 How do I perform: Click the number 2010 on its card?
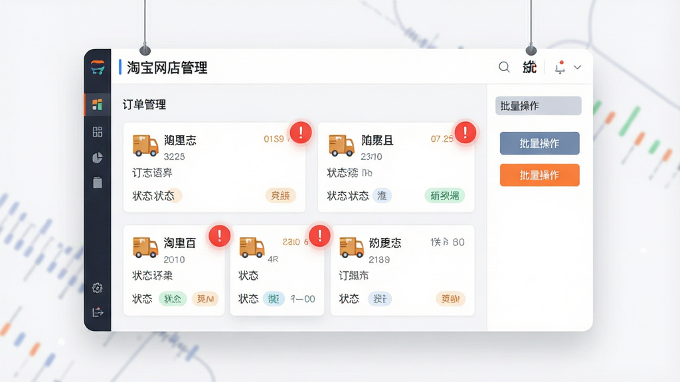[175, 260]
